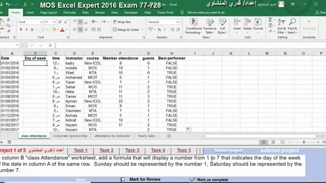Open the Formulas ribbon tab
Viewport: 326px width, 183px height.
[x=70, y=12]
